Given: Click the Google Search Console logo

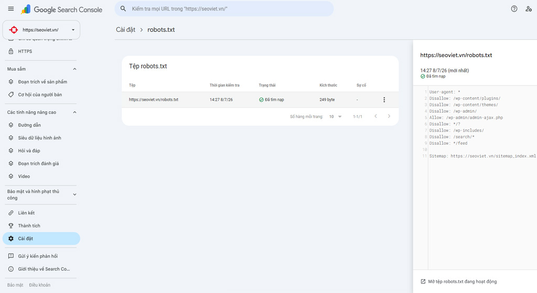Looking at the screenshot, I should (x=62, y=9).
